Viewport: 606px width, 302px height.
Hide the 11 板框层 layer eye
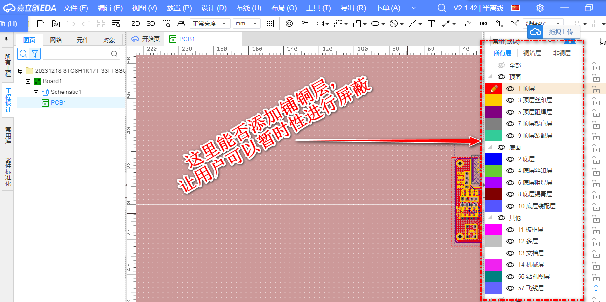[510, 230]
